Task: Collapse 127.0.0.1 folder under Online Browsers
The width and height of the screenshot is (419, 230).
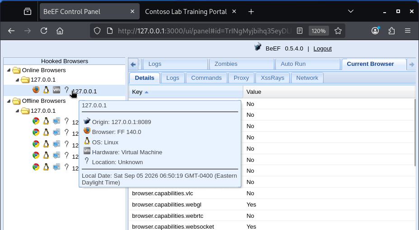Action: point(17,80)
